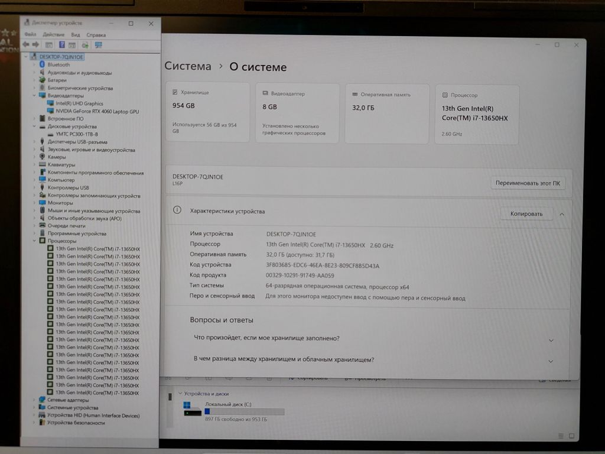Click the info icon beside Характеристики устройства
Viewport: 605px width, 454px height.
pos(177,210)
